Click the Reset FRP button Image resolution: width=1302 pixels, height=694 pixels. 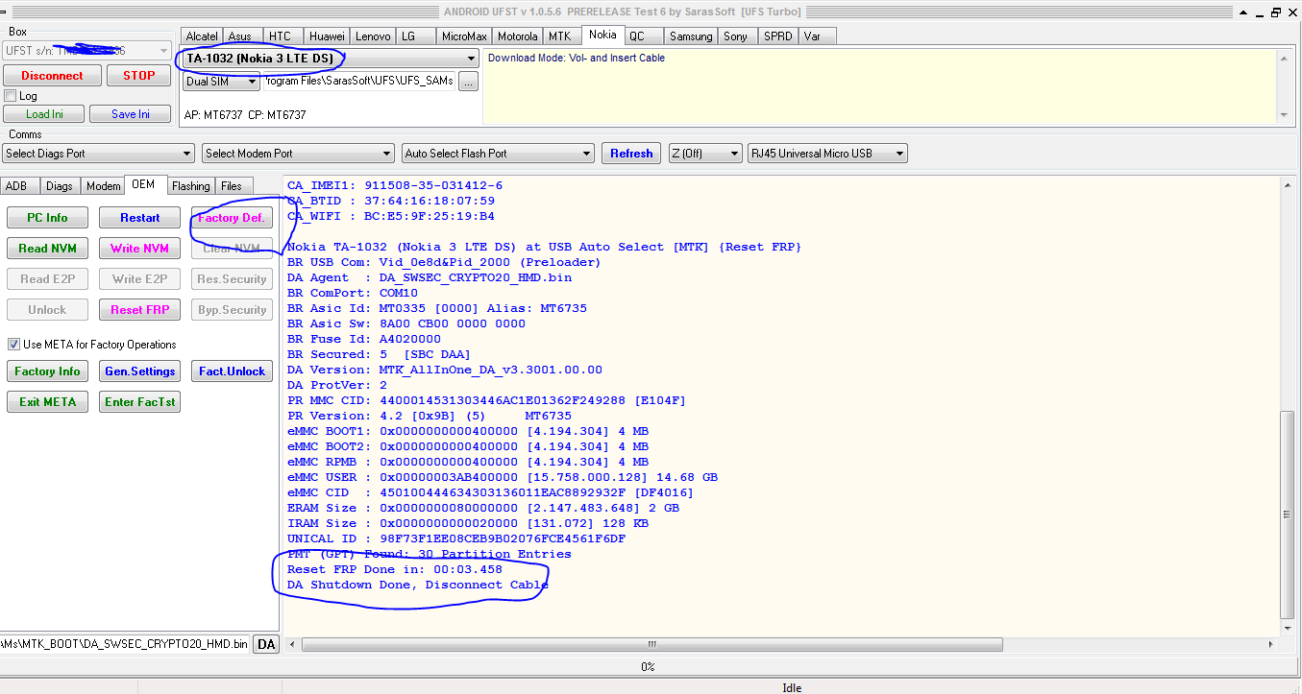[x=140, y=310]
